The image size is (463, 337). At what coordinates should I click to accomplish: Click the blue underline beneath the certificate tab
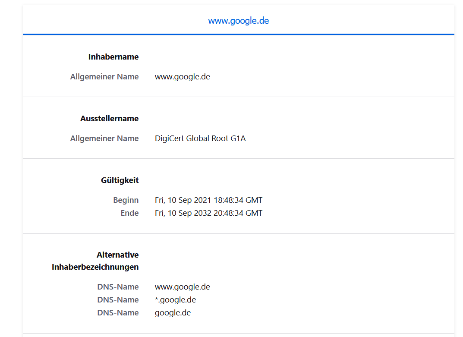pos(238,34)
